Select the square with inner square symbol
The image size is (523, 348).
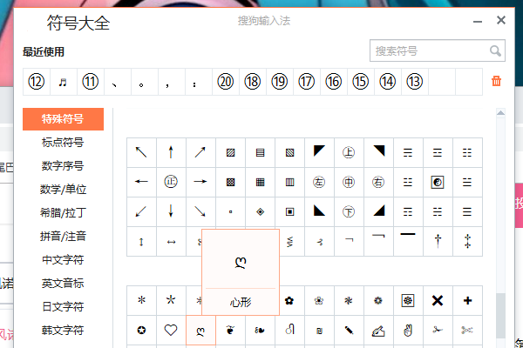[x=289, y=211]
